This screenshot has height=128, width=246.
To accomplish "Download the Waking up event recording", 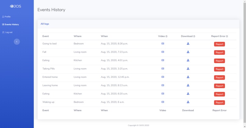I will 188,102.
